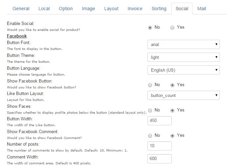Go to the Mail tab
The height and width of the screenshot is (166, 227).
pos(202,9)
